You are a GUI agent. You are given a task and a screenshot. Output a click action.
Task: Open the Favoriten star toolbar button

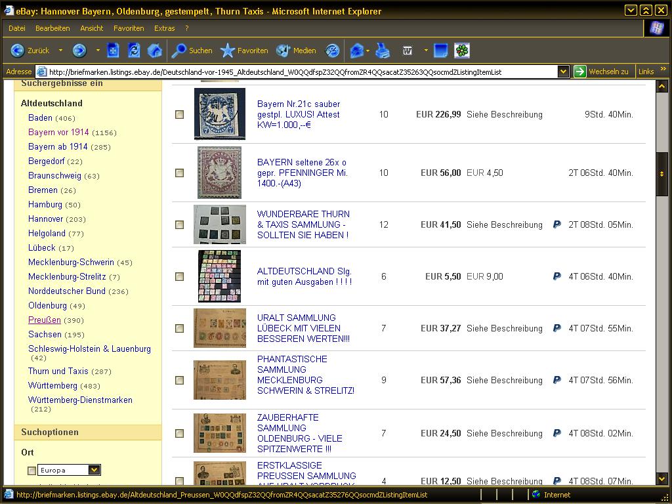pos(244,51)
